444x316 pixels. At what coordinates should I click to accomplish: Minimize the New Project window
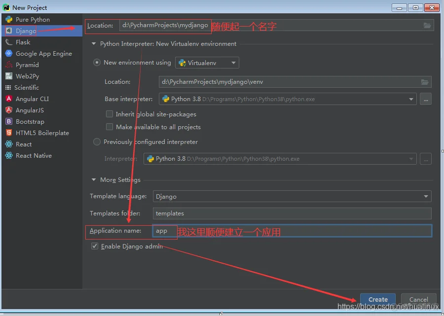coord(399,7)
